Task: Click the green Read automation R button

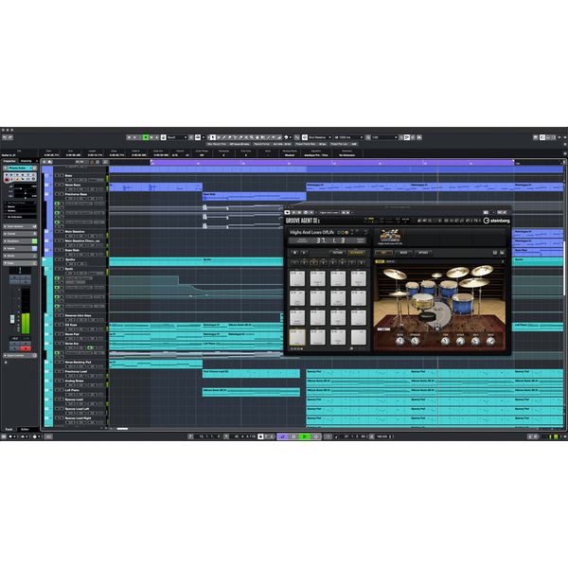Action: click(146, 137)
